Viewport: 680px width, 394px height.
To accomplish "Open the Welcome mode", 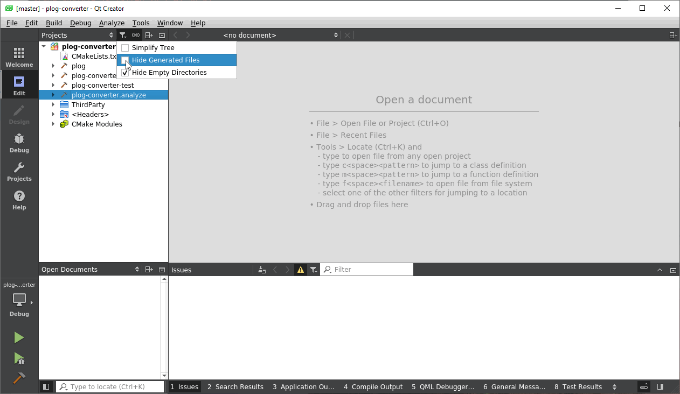I will [x=19, y=57].
